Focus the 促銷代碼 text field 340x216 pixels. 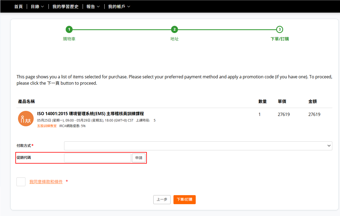point(97,158)
